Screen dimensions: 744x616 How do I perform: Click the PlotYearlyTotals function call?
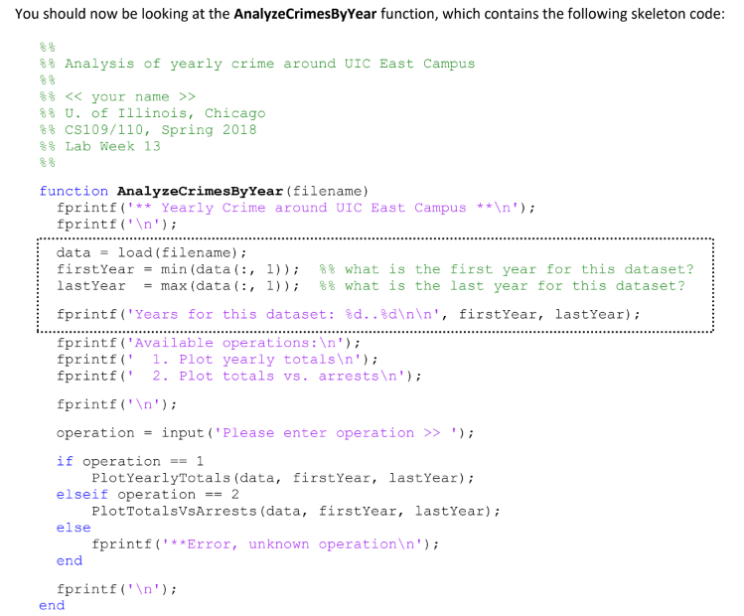tap(283, 478)
